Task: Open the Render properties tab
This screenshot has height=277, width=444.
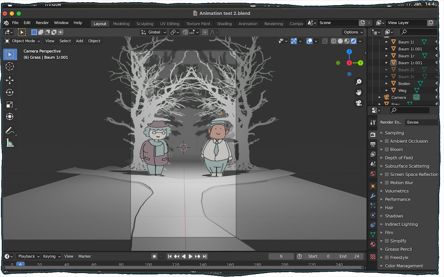Action: (x=373, y=135)
